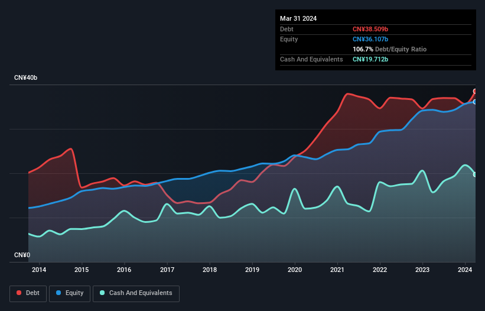The width and height of the screenshot is (485, 311).
Task: Click the 2018 x-axis label
Action: (x=210, y=270)
